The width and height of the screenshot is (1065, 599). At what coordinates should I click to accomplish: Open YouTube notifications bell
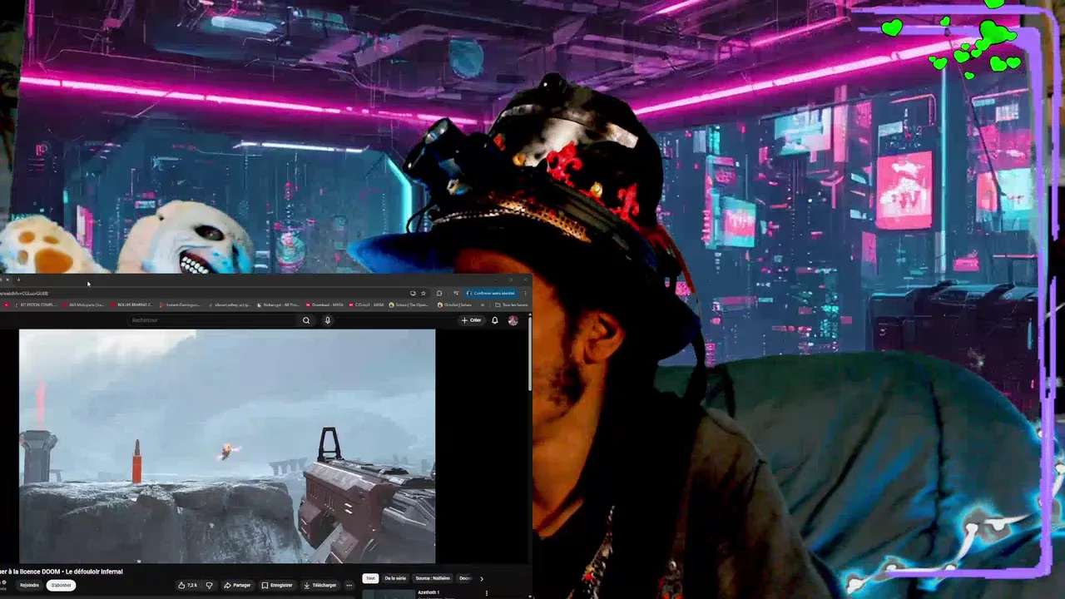[495, 320]
